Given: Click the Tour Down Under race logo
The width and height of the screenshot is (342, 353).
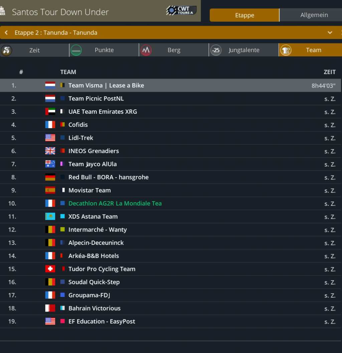Looking at the screenshot, I should tap(3, 11).
